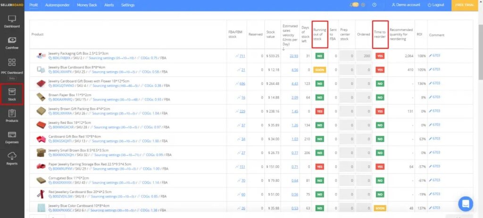Image resolution: width=483 pixels, height=218 pixels.
Task: Switch to the Autoresponder tab
Action: 57,5
